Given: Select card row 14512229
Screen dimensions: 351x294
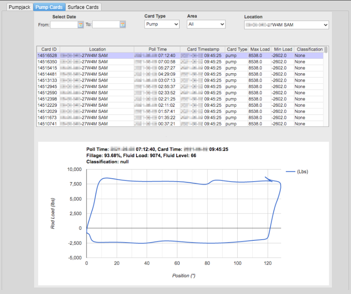Looking at the screenshot, I should (x=180, y=105).
